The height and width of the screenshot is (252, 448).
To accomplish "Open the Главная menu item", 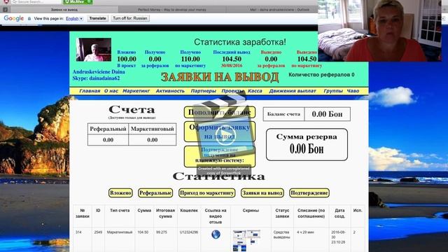I will click(x=90, y=91).
